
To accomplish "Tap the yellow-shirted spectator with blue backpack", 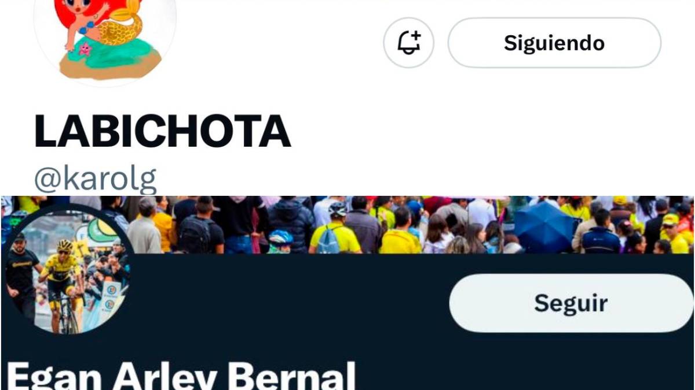I will (x=335, y=231).
